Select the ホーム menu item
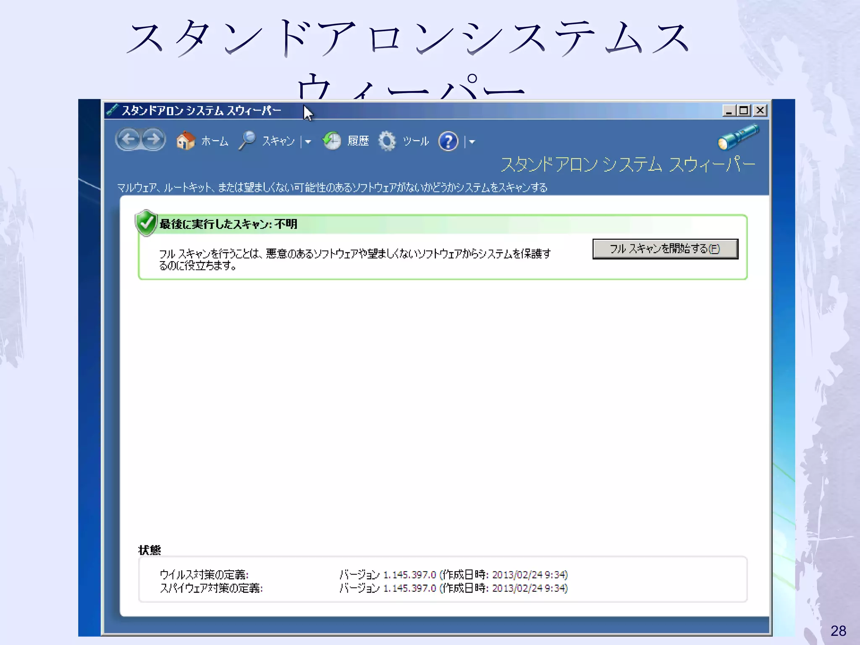The width and height of the screenshot is (860, 645). pos(215,141)
